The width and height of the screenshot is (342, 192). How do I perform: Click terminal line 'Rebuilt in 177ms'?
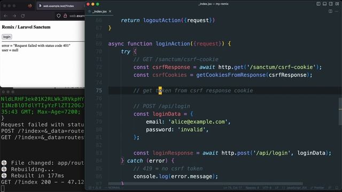pyautogui.click(x=37, y=175)
